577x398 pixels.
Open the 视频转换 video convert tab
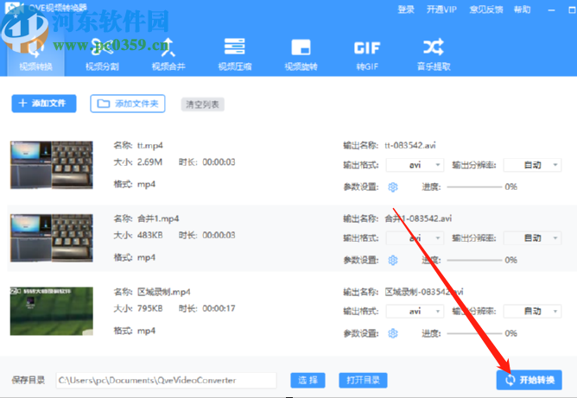tap(35, 54)
